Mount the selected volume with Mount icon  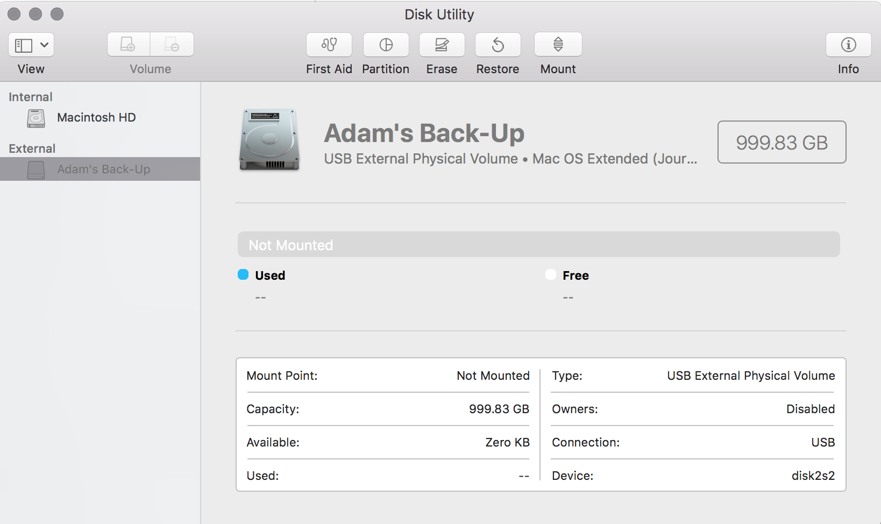tap(558, 45)
